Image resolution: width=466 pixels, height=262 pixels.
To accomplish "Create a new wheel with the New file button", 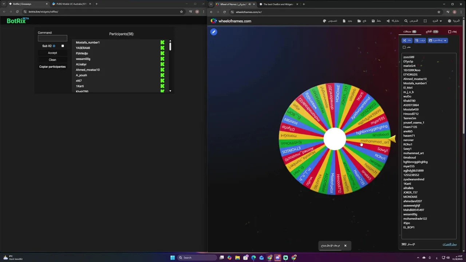I will tap(347, 21).
